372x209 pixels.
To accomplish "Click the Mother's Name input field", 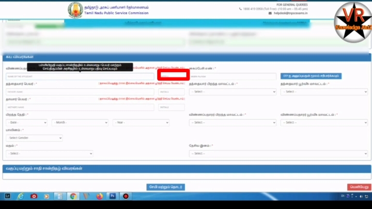I will coord(80,107).
